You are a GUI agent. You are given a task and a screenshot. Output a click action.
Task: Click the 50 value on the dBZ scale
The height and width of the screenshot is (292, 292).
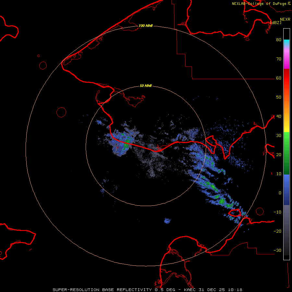[279, 97]
